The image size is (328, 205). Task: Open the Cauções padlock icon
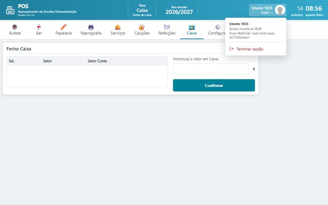point(141,27)
